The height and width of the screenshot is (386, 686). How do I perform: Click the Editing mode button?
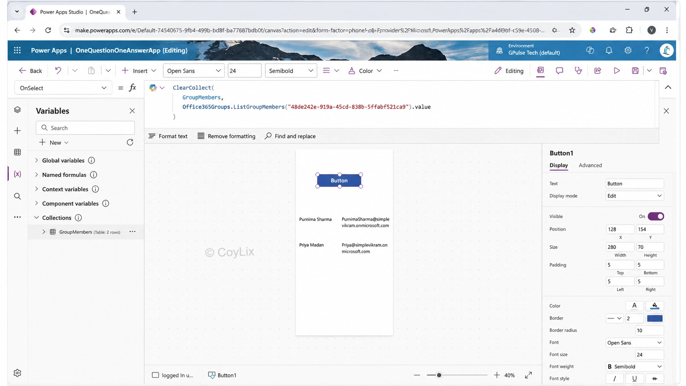tap(509, 71)
